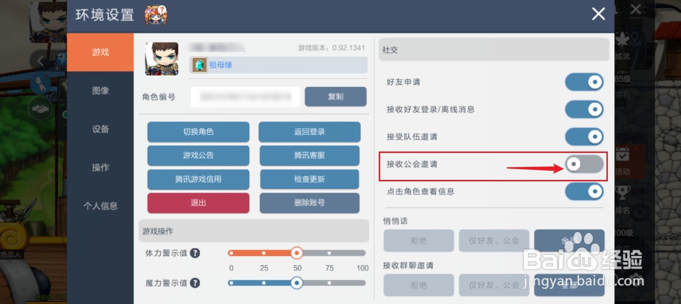Enable 接收公会邀请 switch
681x304 pixels.
point(583,165)
